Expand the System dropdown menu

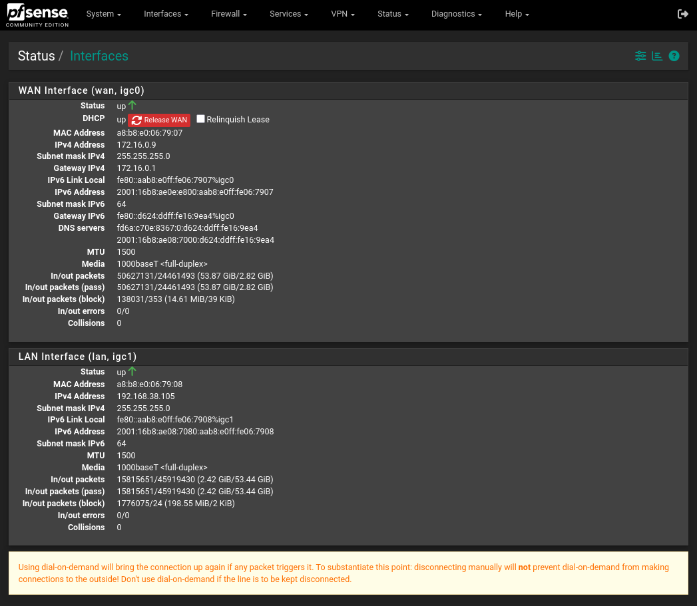pos(103,14)
